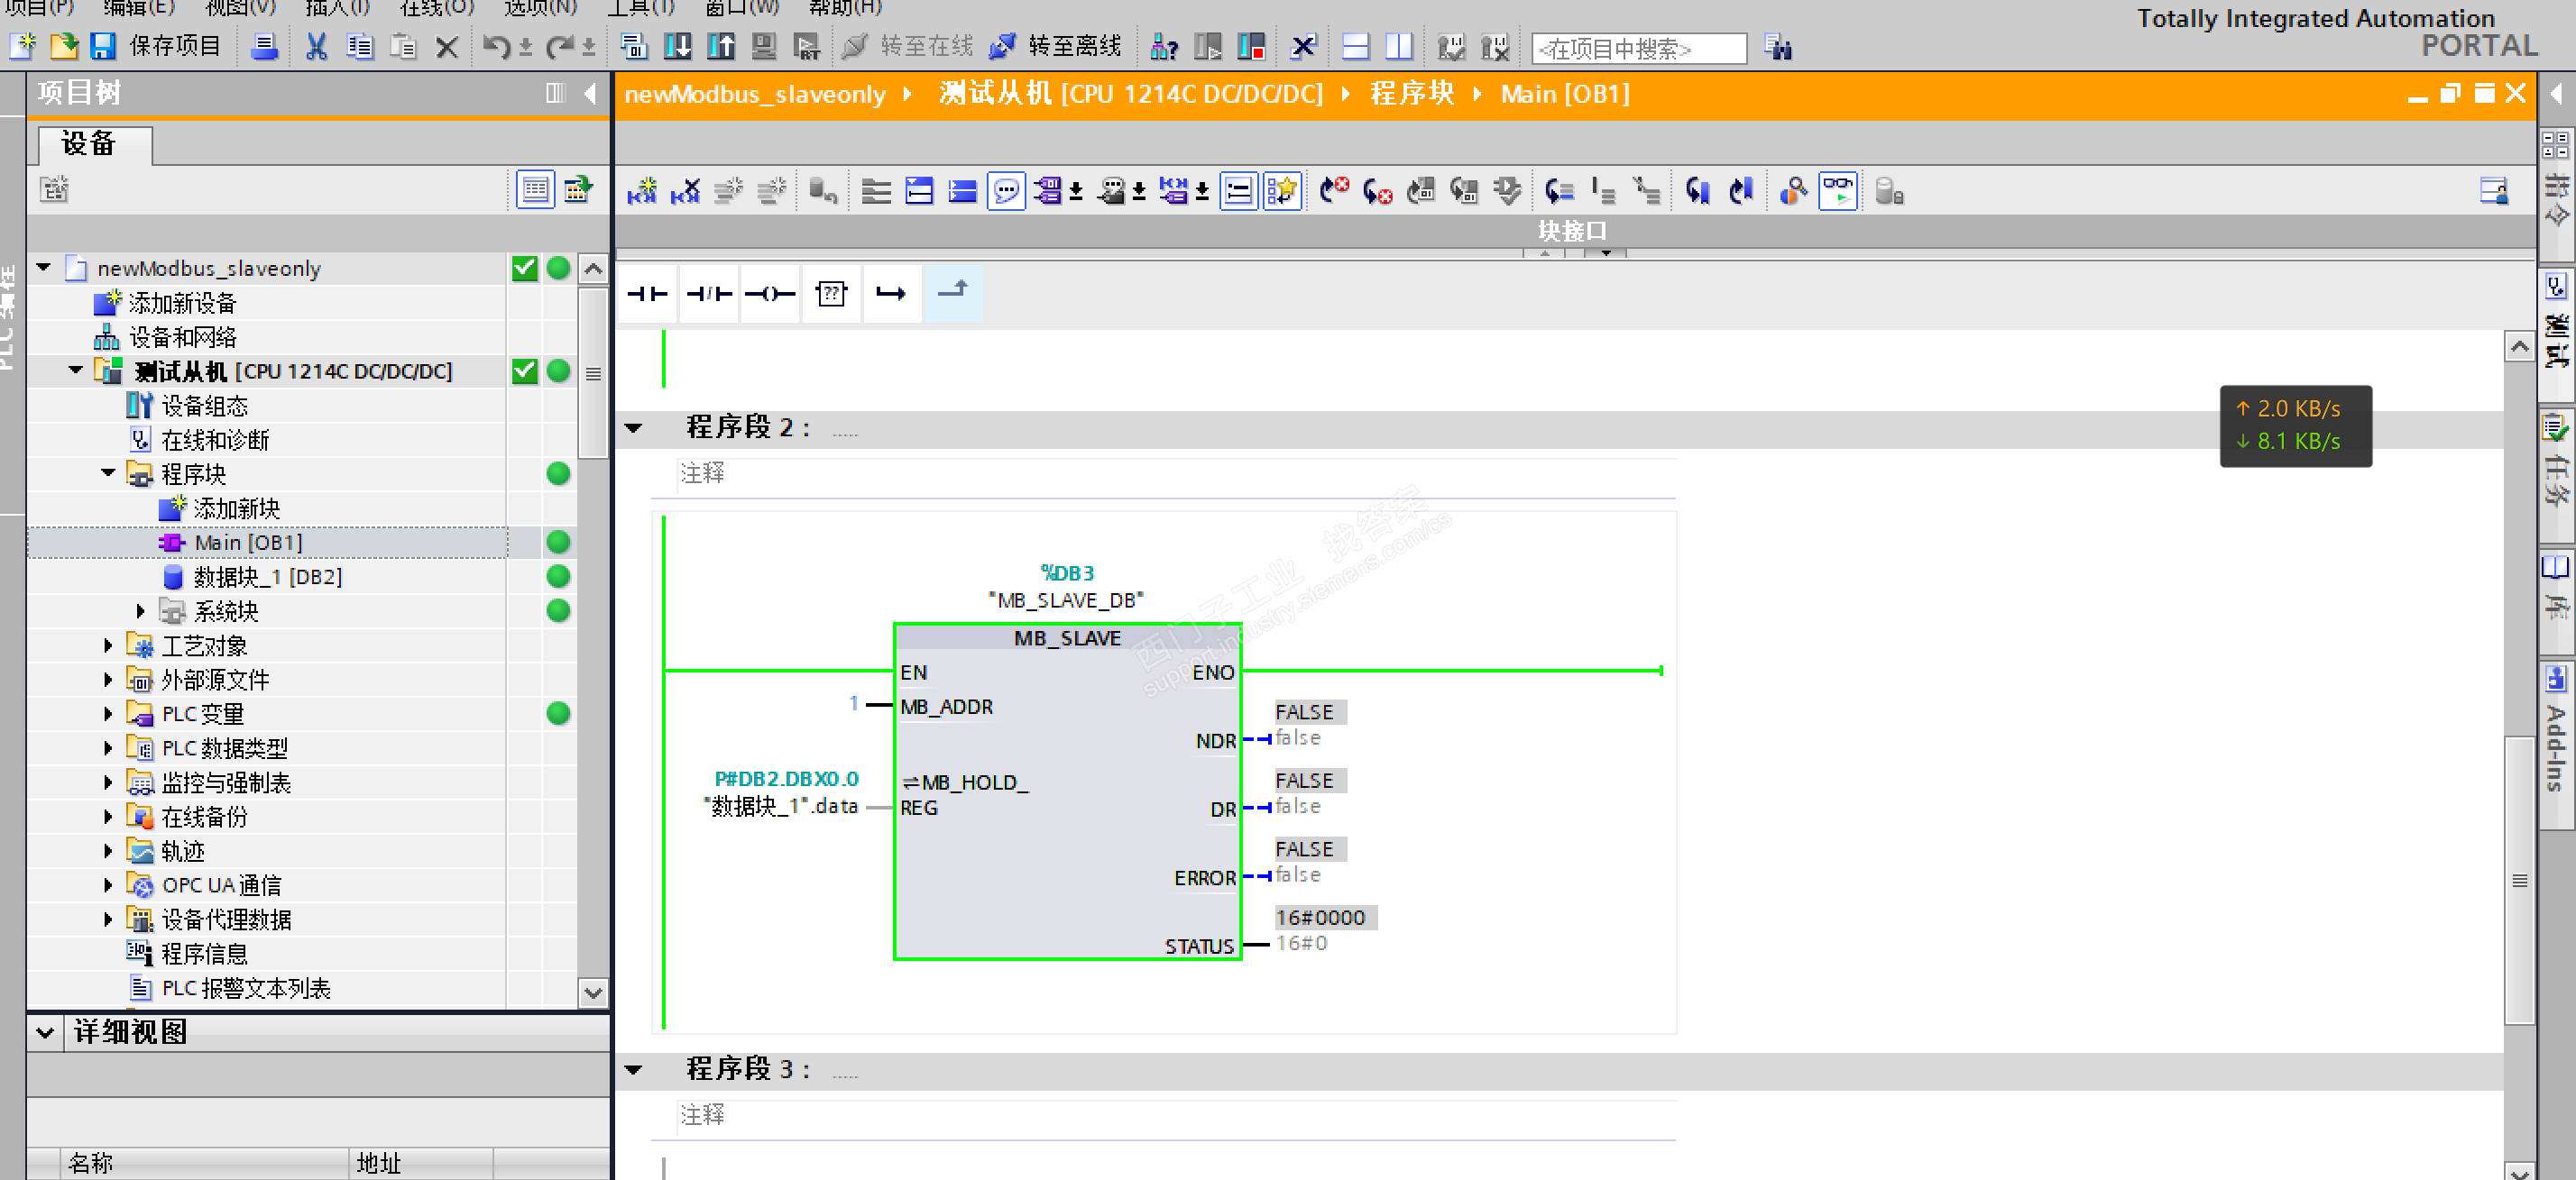Toggle favorites display in editor toolbar
Image resolution: width=2576 pixels, height=1180 pixels.
pos(1281,190)
